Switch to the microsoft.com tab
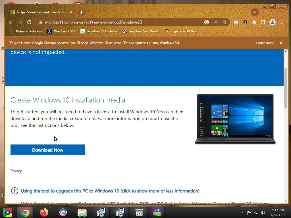The width and height of the screenshot is (291, 218). 42,12
